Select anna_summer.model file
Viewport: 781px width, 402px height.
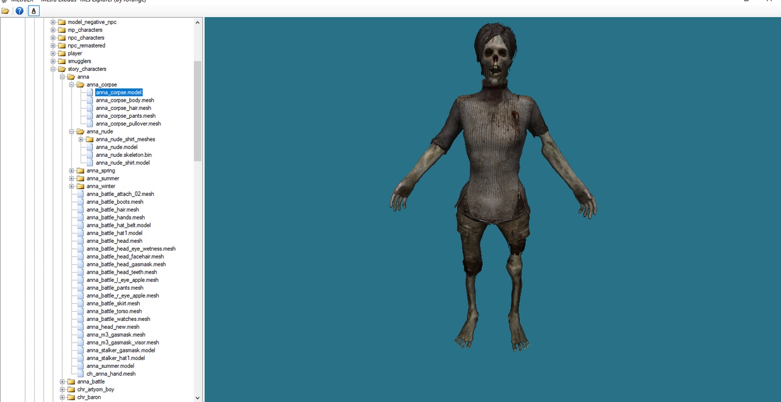110,366
